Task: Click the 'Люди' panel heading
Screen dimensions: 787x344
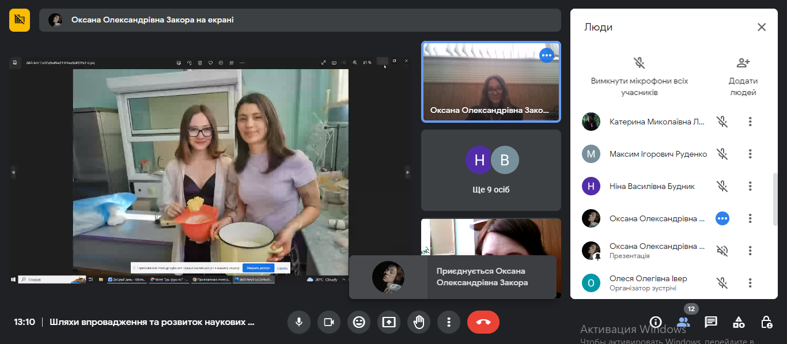Action: pos(598,27)
